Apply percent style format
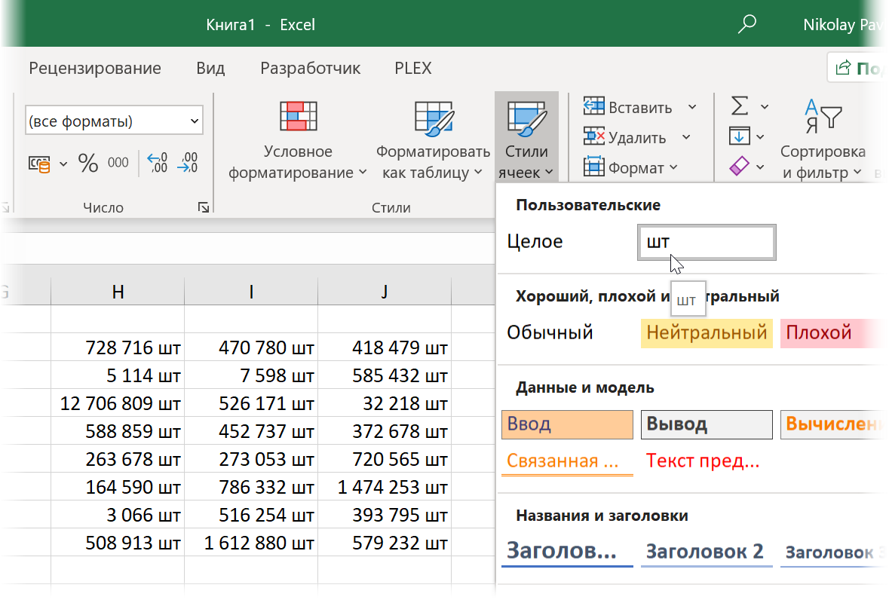Image resolution: width=889 pixels, height=600 pixels. coord(88,163)
